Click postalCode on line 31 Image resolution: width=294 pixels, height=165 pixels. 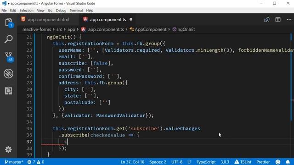[x=79, y=103]
